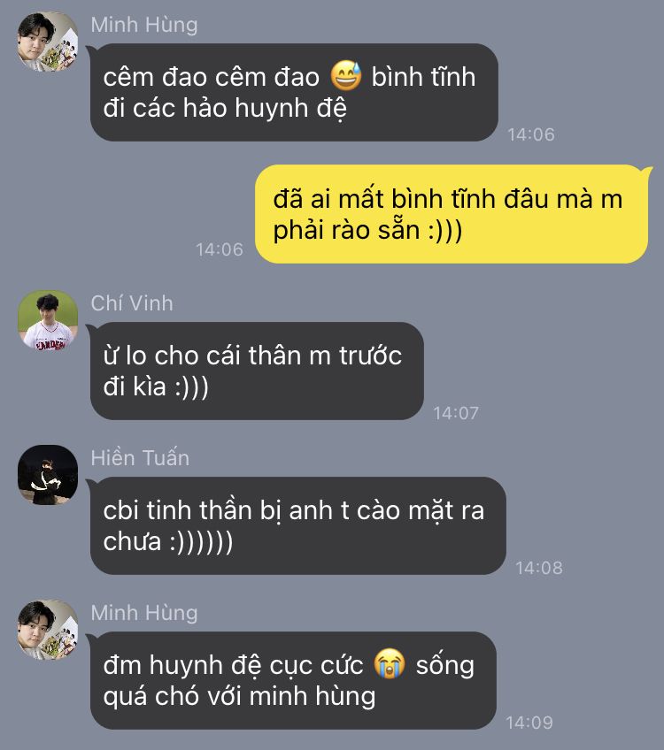Screen dimensions: 664x750
Task: Click the sweating smile emoji in the first message
Action: tap(346, 76)
